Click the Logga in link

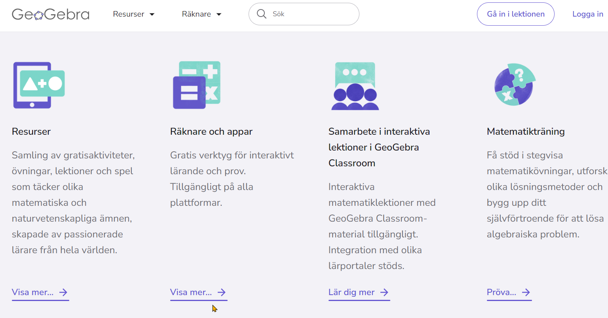587,14
